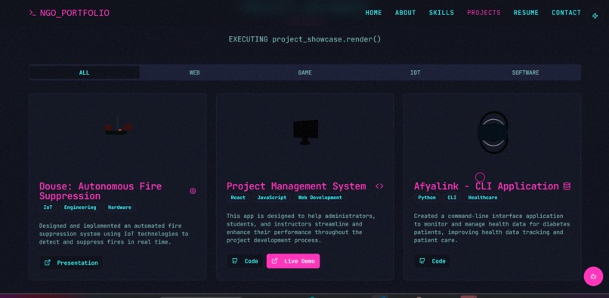Open the ABOUT nav link
Screen dimensions: 609x298
[405, 12]
